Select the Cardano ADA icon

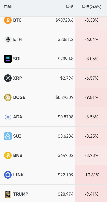coord(8,117)
